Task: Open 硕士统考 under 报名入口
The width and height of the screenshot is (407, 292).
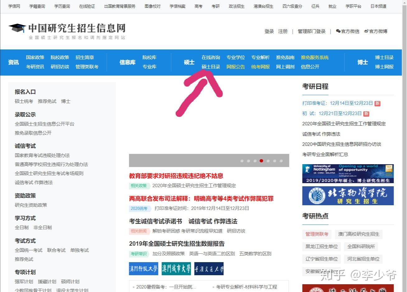Action: 24,101
